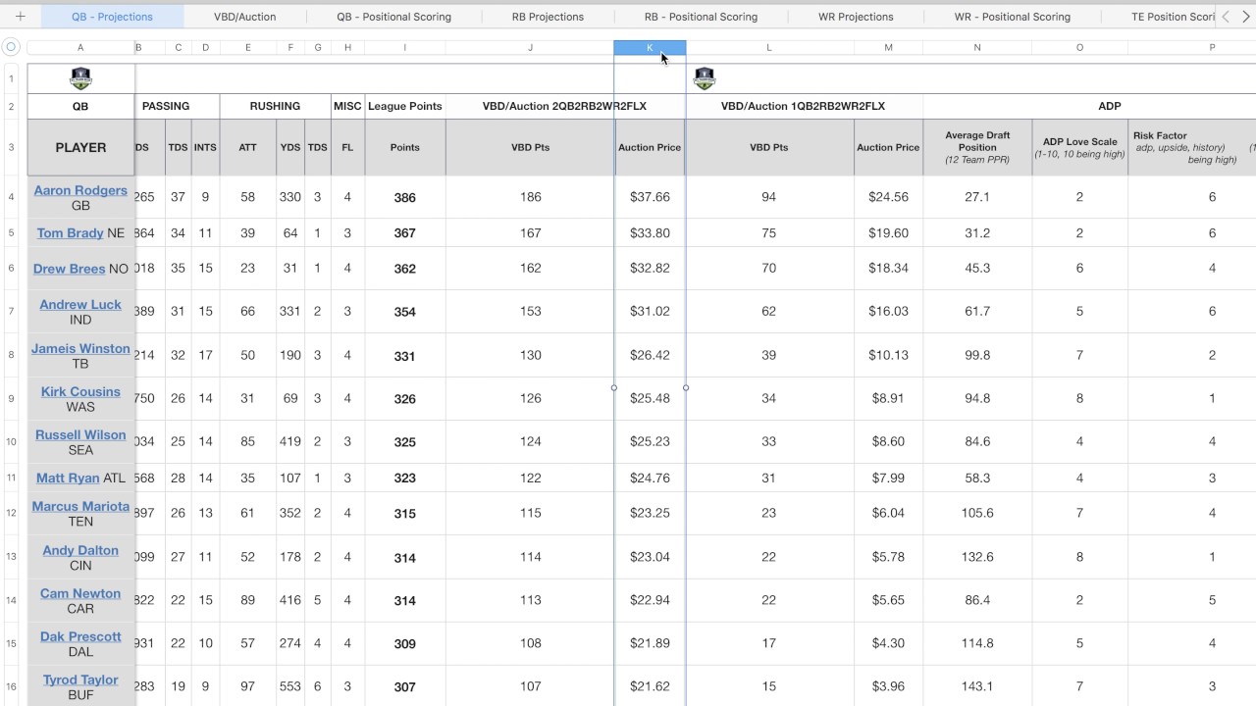Click the RUSHING group header
1256x706 pixels.
pos(275,106)
